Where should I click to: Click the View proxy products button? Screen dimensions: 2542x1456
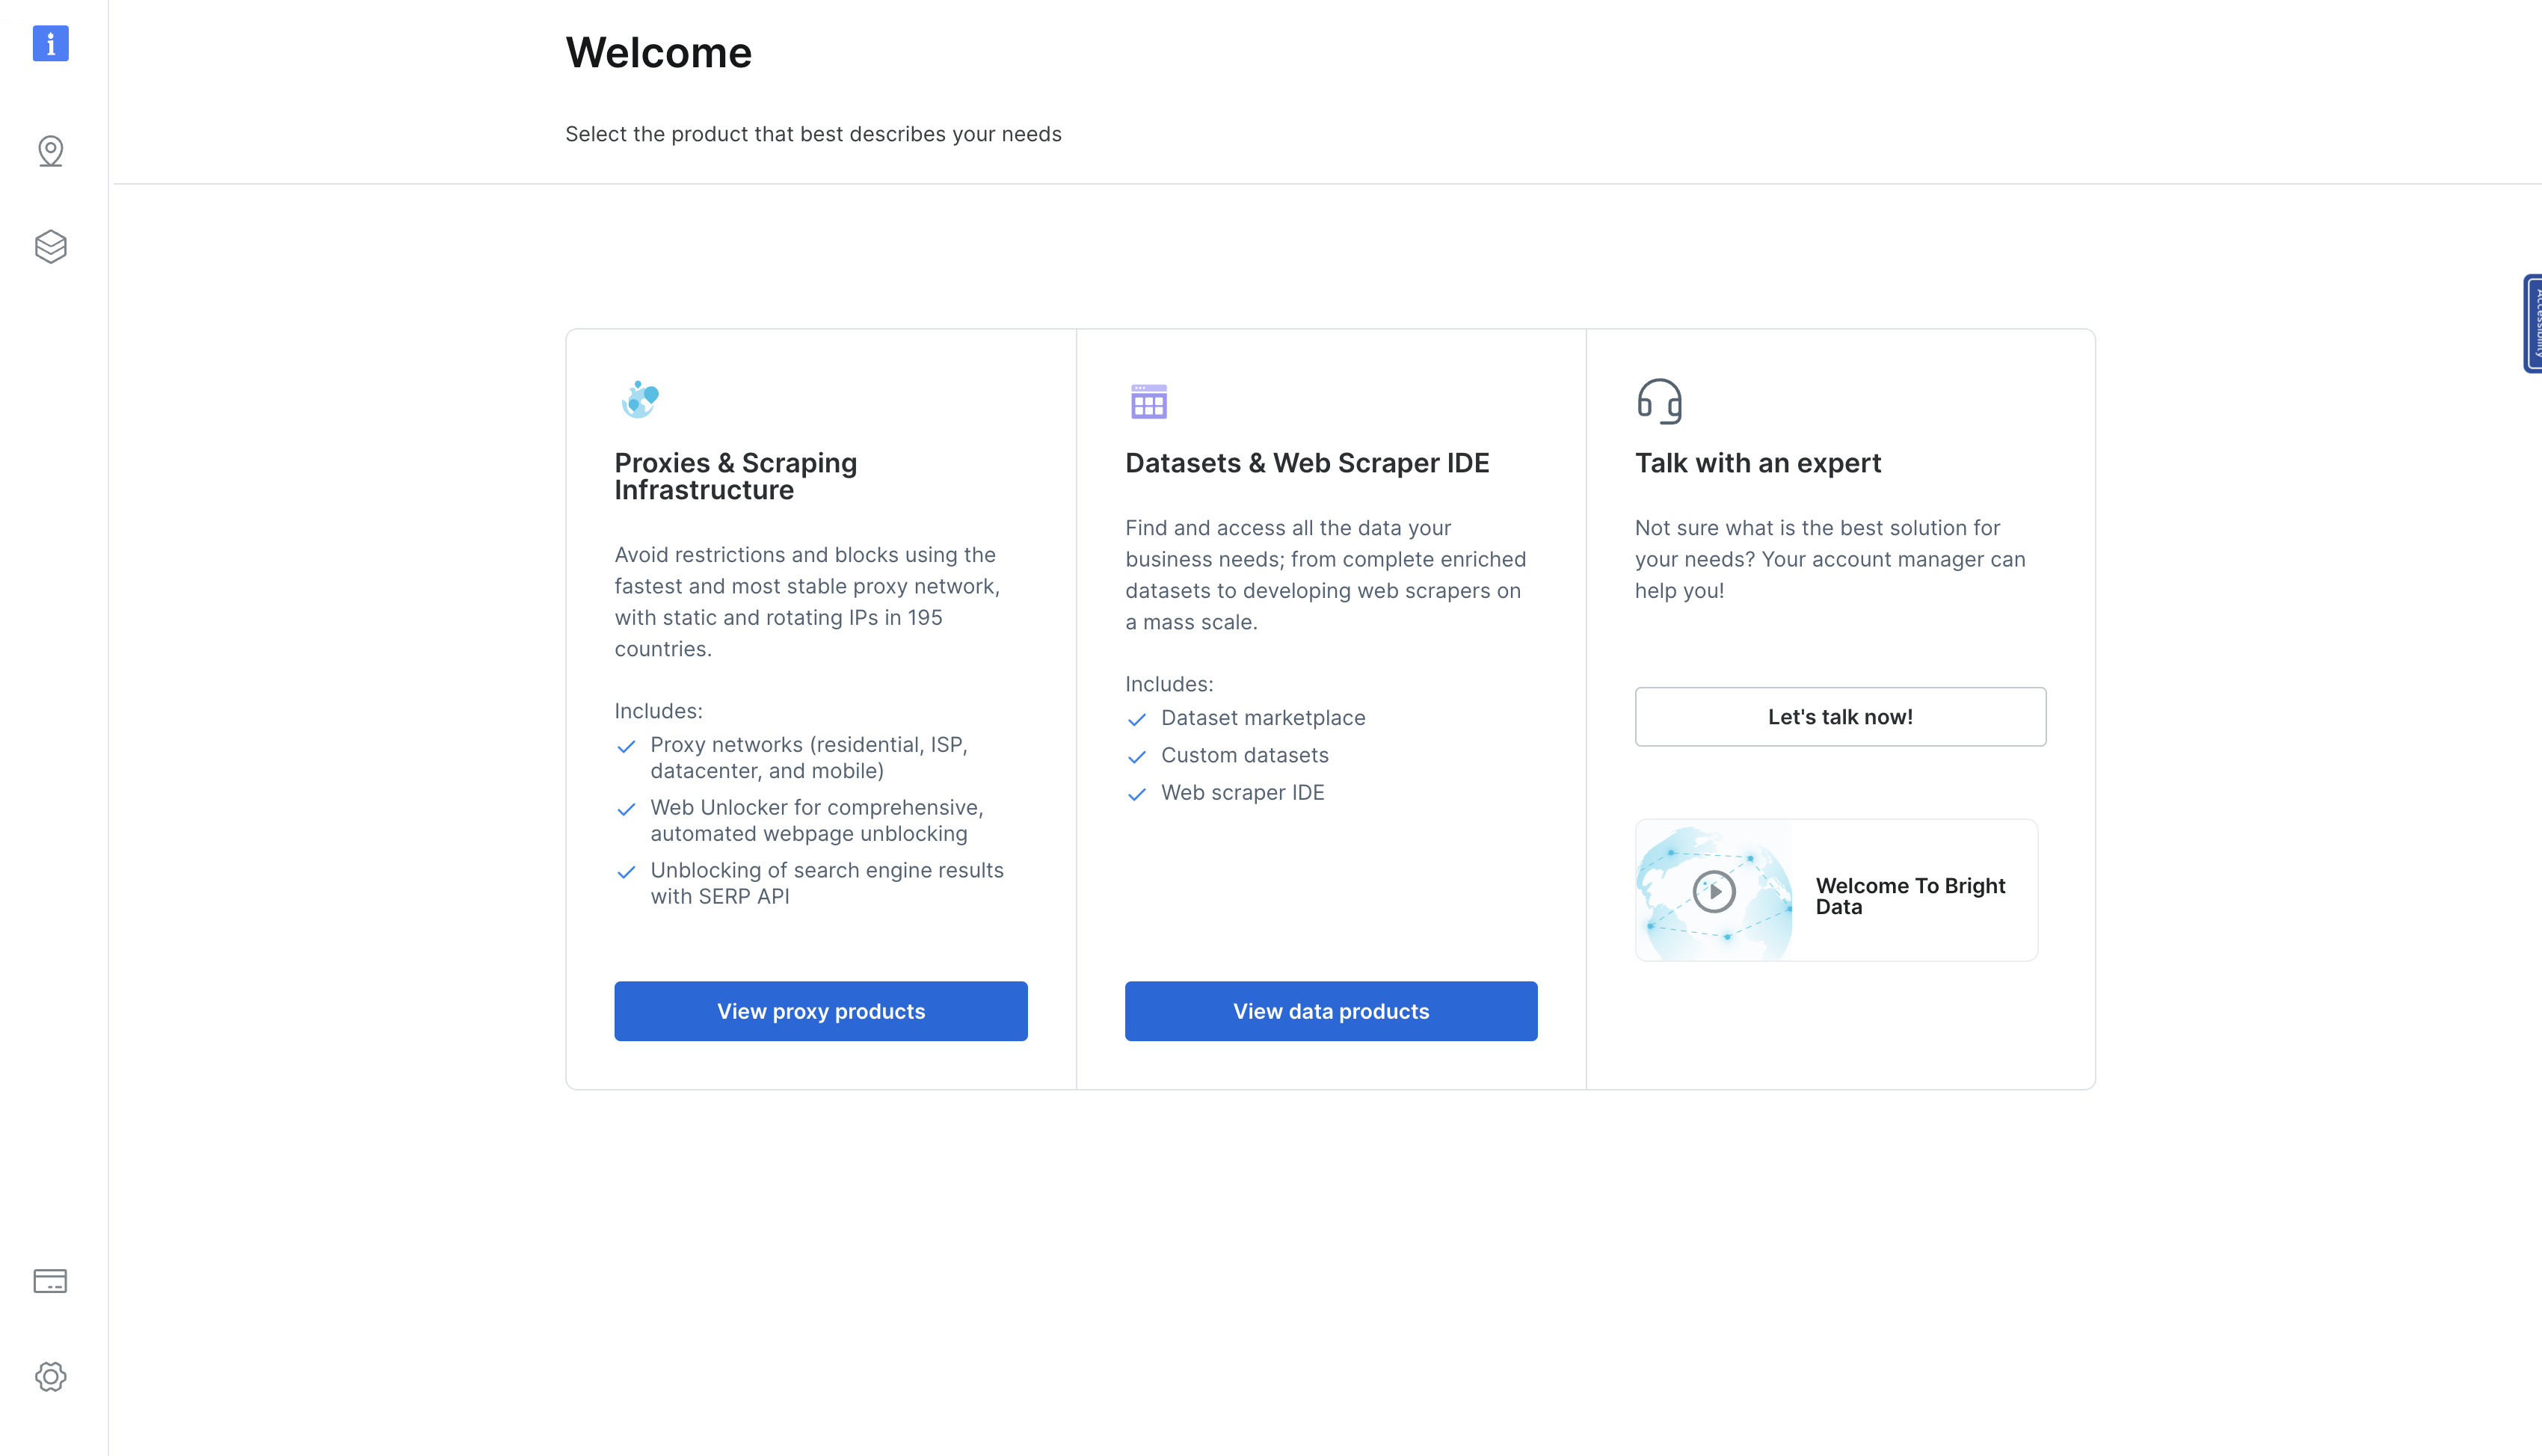pos(821,1011)
